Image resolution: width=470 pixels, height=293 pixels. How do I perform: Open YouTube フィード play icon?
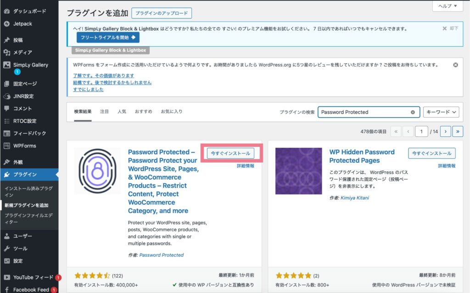coord(6,277)
